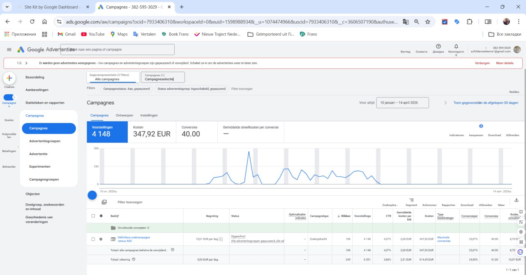Select the header checkbox to select all campaigns

click(93, 215)
